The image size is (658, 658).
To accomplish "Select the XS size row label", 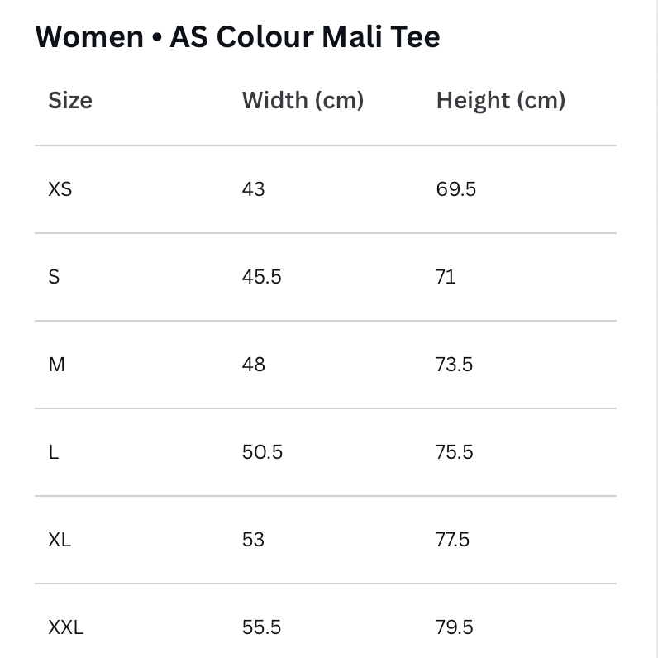I will (60, 189).
